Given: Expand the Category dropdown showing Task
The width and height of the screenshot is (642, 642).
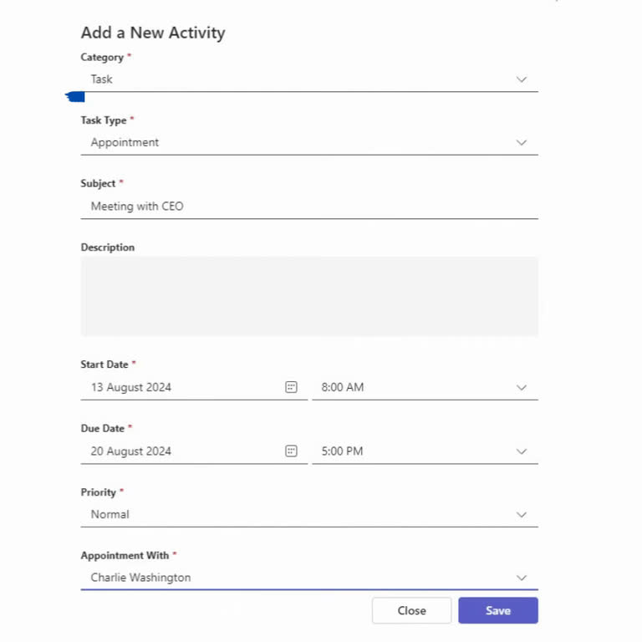Looking at the screenshot, I should (x=309, y=79).
